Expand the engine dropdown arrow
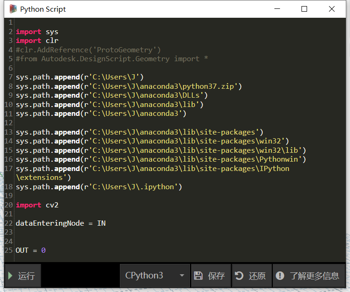This screenshot has width=350, height=292. click(x=182, y=276)
